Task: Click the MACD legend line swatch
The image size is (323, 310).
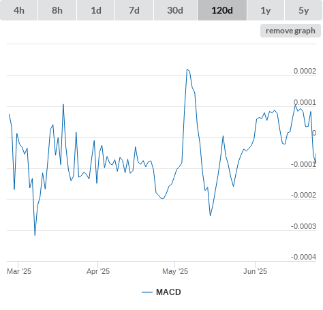Action: [x=147, y=292]
